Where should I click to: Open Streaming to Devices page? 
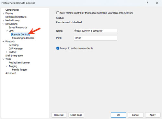click(23, 38)
